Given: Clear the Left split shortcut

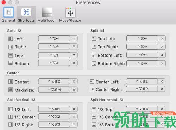Looking at the screenshot, I should 74,39.
